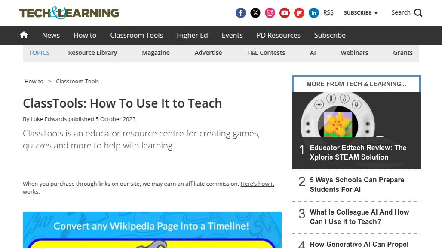Click 'MORE FROM TECH & LEARNING...' heading

pos(356,84)
